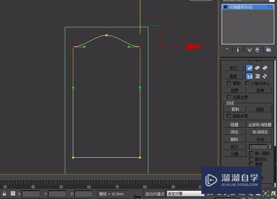Select the top arch yellow vertex

(x=106, y=35)
